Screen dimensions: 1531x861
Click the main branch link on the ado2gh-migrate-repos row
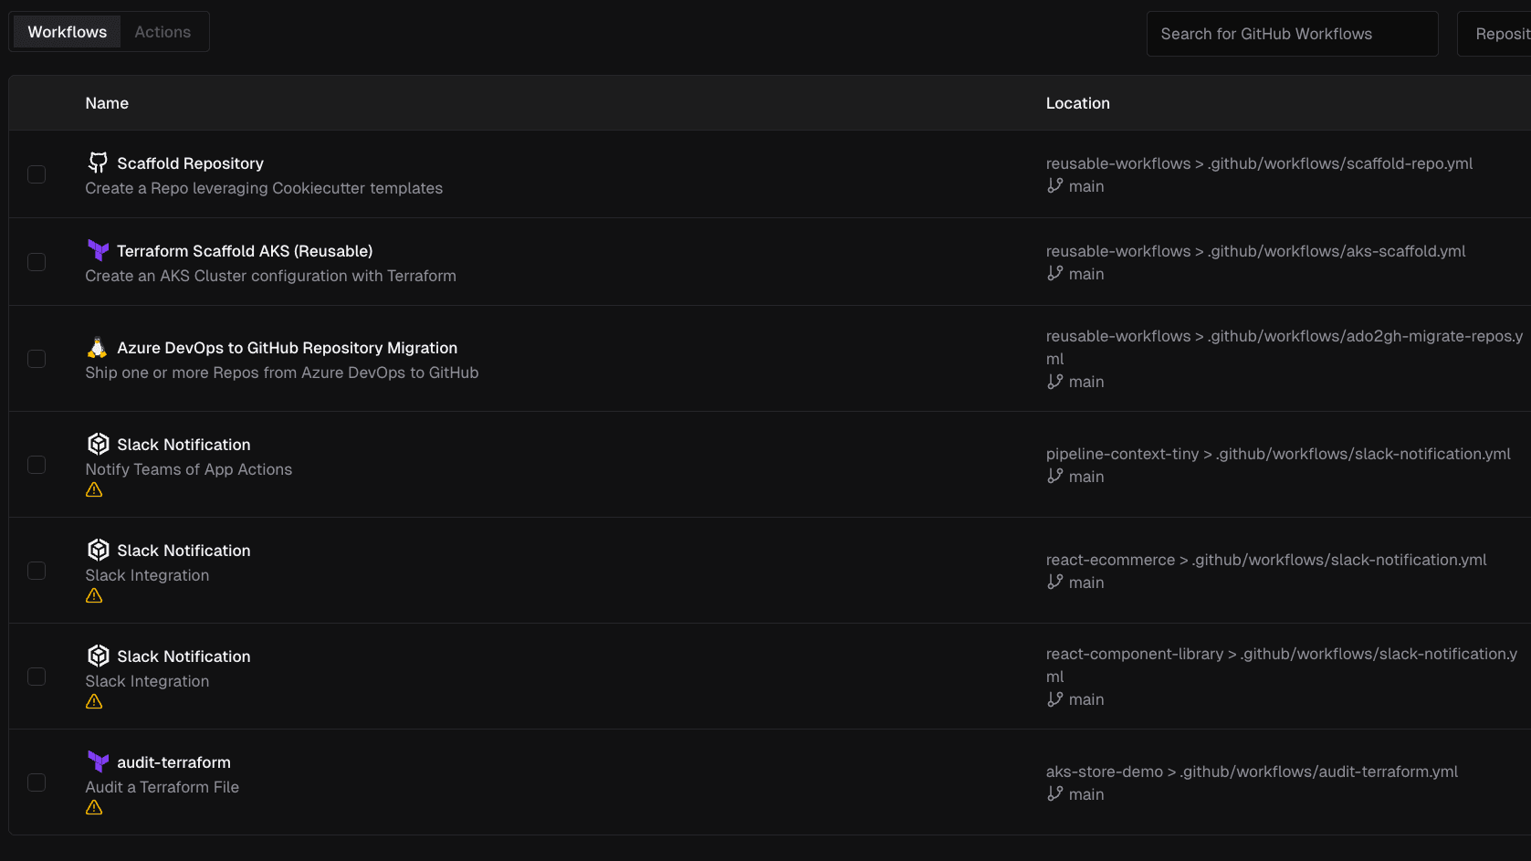pos(1085,382)
